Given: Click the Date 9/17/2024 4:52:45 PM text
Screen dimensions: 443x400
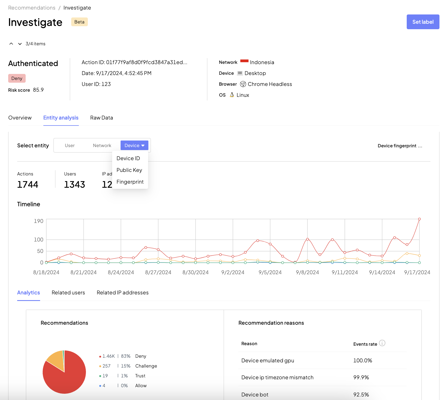Looking at the screenshot, I should click(x=116, y=73).
